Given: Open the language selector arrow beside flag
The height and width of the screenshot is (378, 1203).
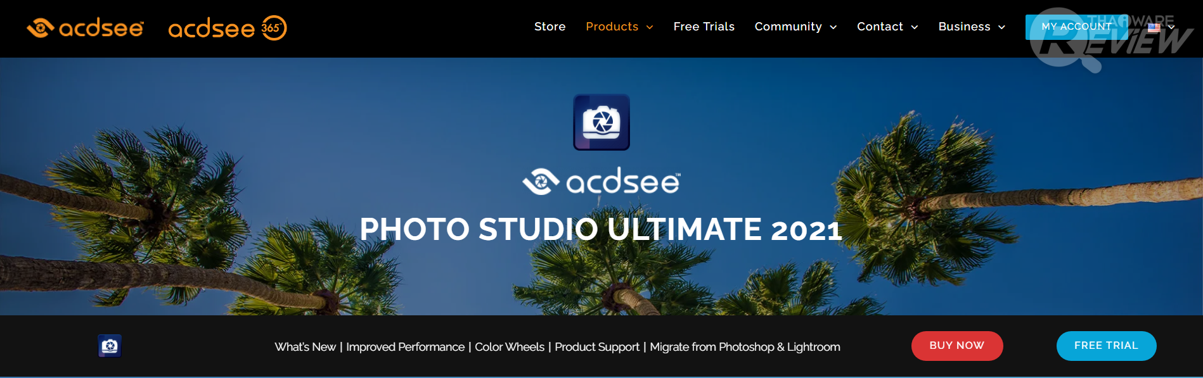Looking at the screenshot, I should pyautogui.click(x=1171, y=27).
